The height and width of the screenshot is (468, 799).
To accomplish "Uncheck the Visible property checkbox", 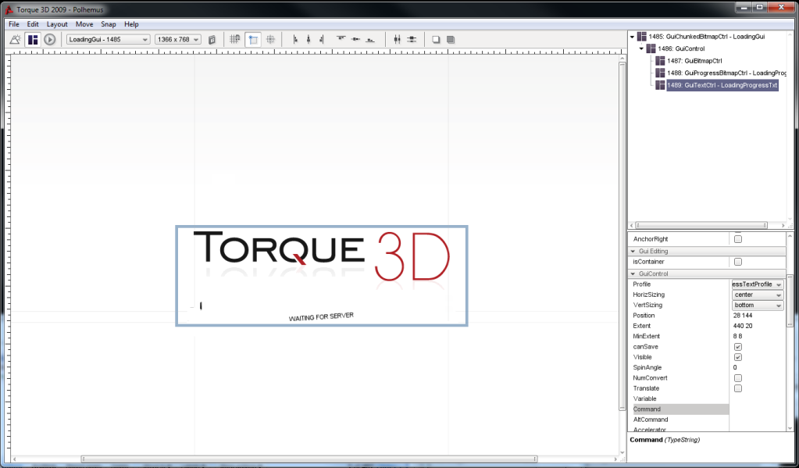I will [738, 357].
